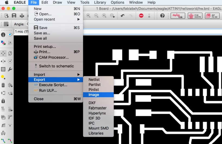222x144 pixels.
Task: Click the PCB Quote button
Action: [195, 16]
